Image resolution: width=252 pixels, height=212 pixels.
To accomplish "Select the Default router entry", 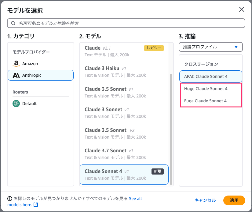I will (41, 104).
